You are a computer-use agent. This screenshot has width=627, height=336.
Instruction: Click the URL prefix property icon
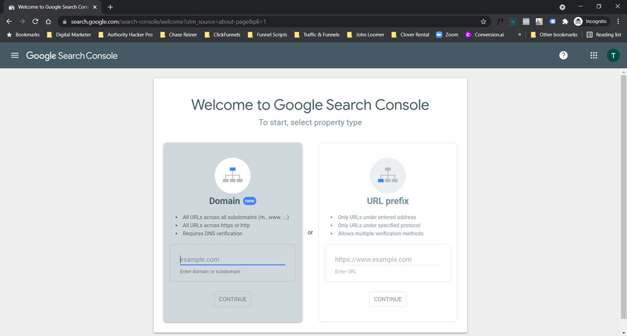click(x=387, y=176)
